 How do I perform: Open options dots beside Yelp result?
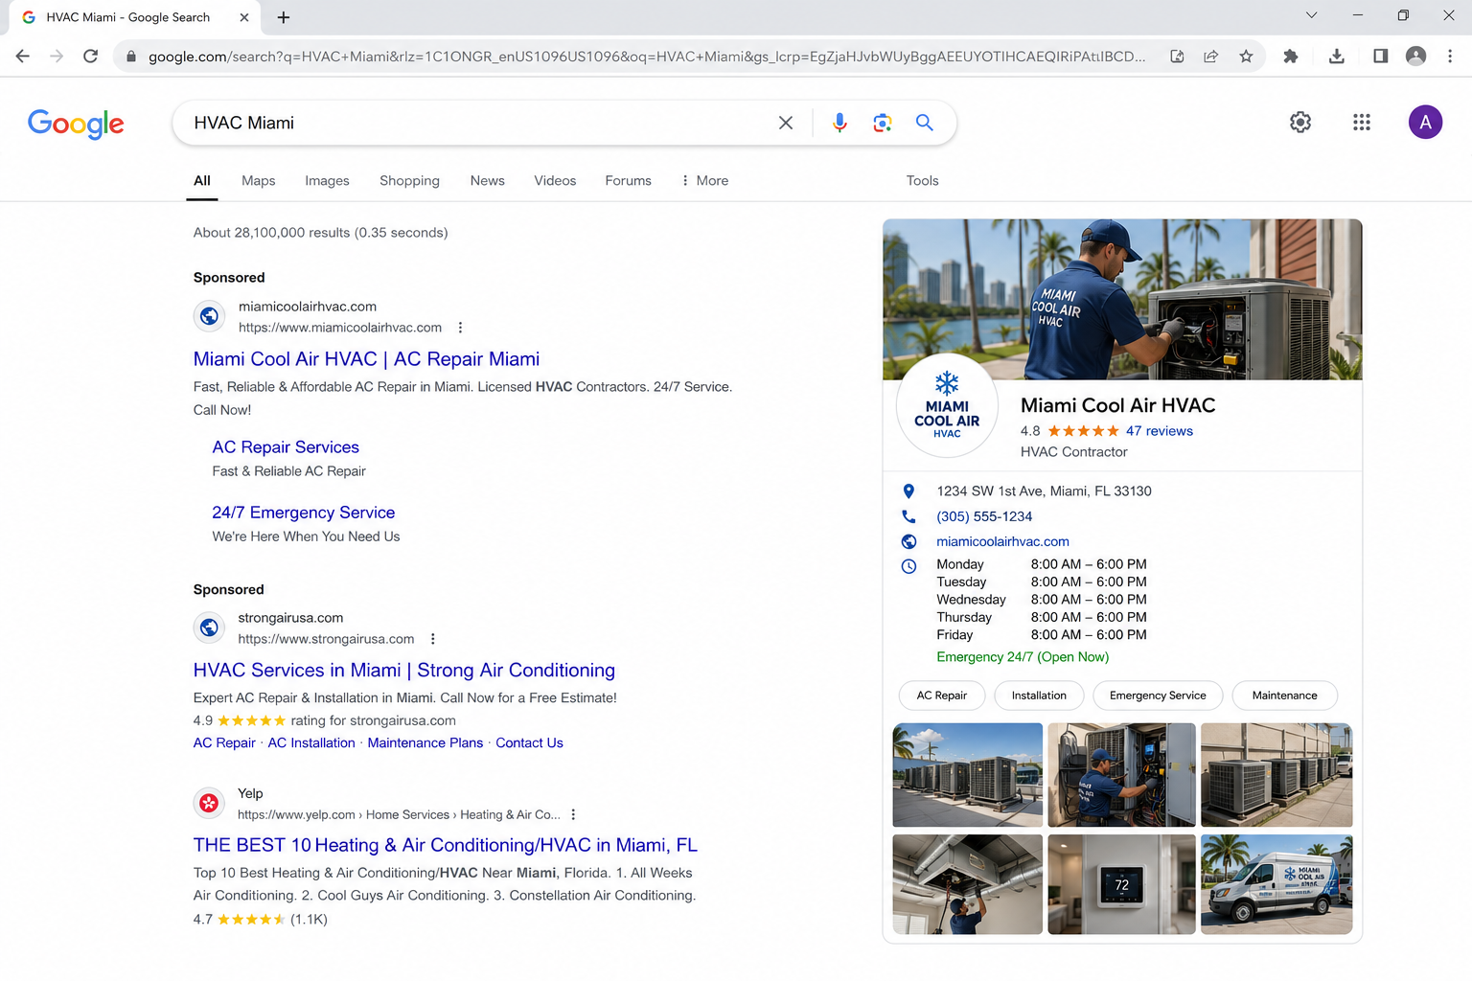pos(573,814)
